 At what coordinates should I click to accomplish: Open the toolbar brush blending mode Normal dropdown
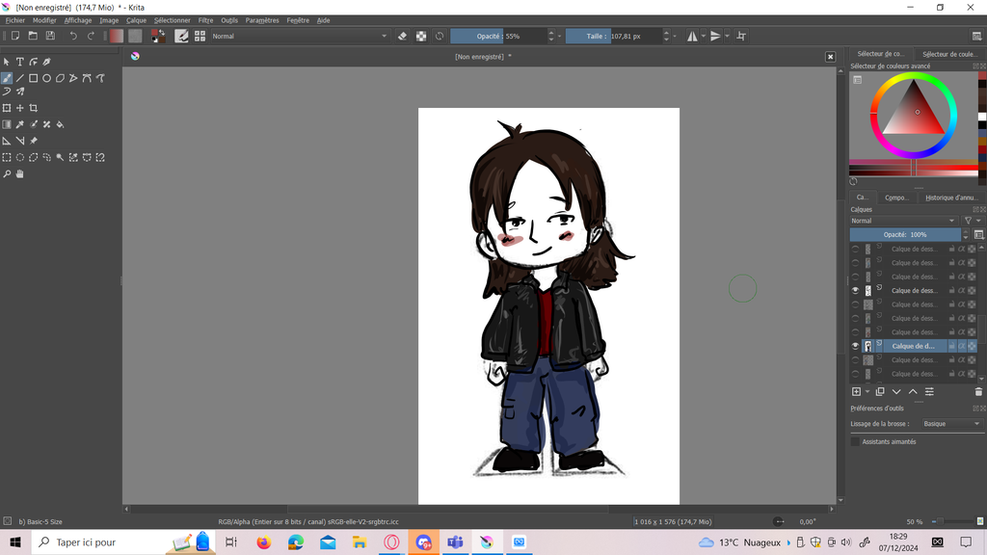[299, 37]
